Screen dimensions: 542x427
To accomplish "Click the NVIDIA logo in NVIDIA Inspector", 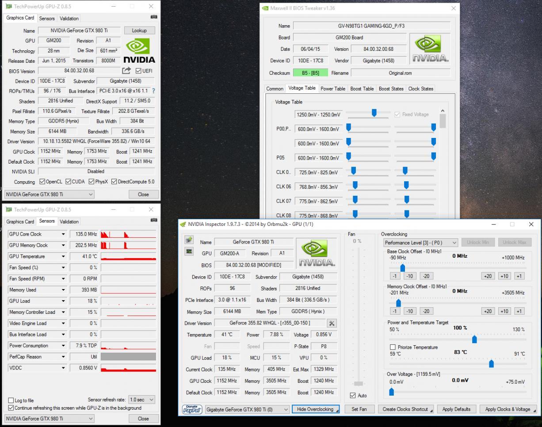I will [x=316, y=253].
